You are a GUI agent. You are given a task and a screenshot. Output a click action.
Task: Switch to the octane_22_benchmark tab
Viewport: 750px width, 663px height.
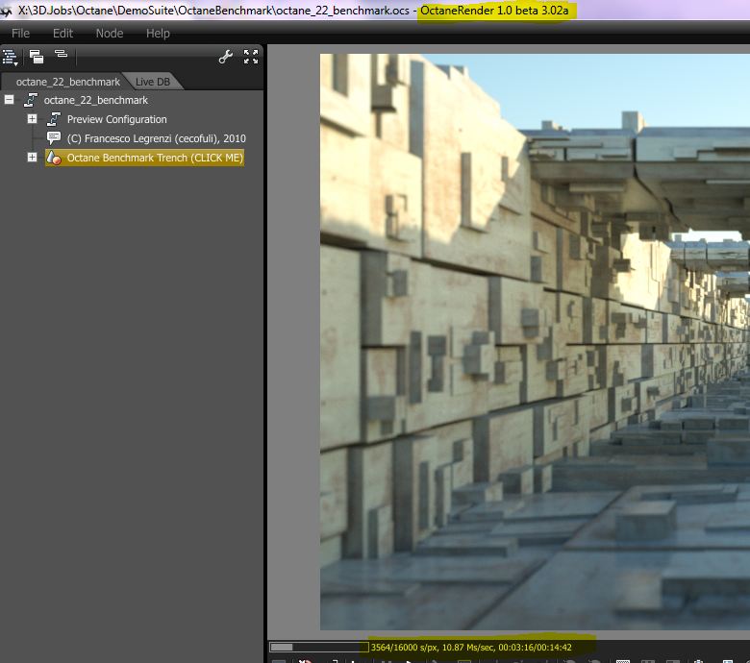click(67, 82)
